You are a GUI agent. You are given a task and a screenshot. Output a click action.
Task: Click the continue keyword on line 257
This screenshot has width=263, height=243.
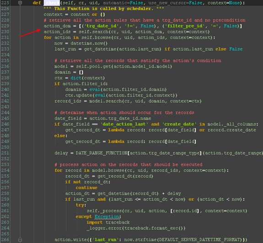point(86,188)
